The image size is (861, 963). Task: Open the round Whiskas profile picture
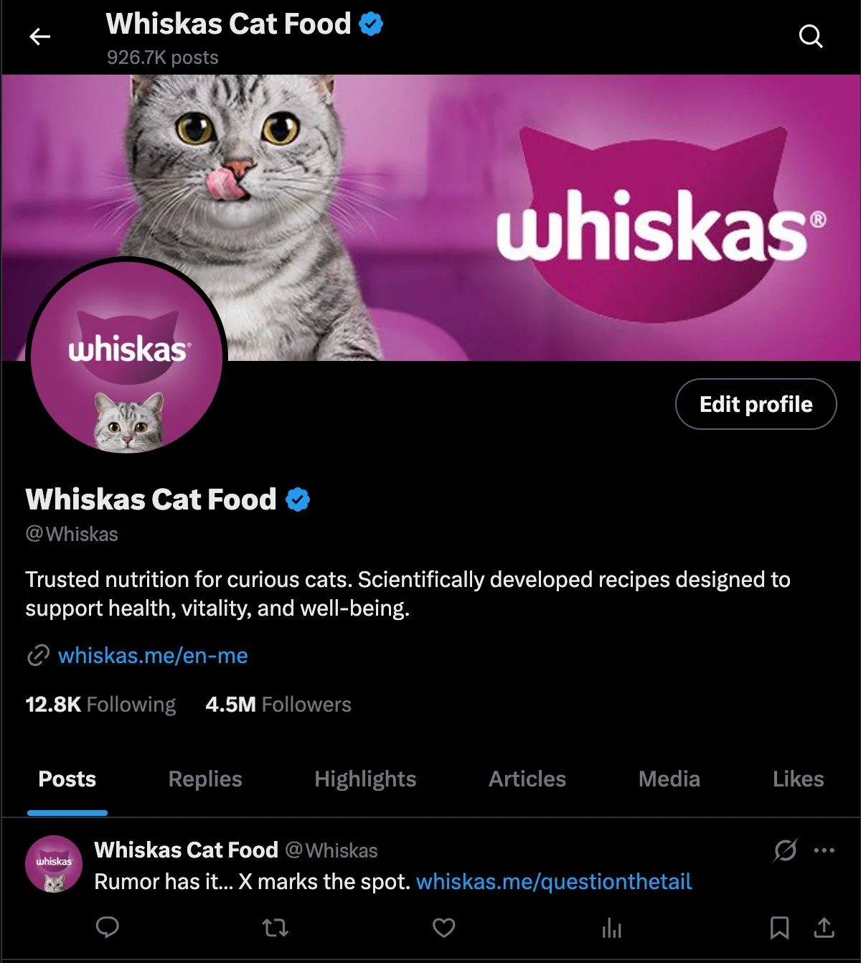pyautogui.click(x=126, y=357)
